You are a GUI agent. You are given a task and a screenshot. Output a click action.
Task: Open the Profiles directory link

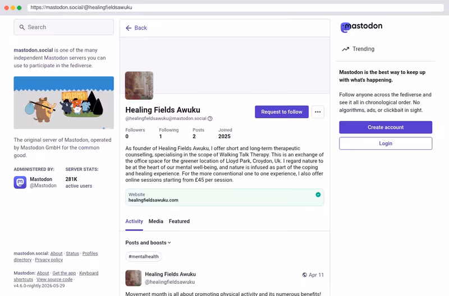[x=90, y=253]
